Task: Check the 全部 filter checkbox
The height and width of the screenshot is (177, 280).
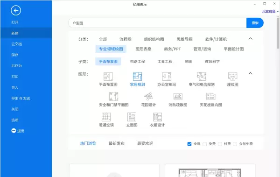Action: [x=189, y=144]
